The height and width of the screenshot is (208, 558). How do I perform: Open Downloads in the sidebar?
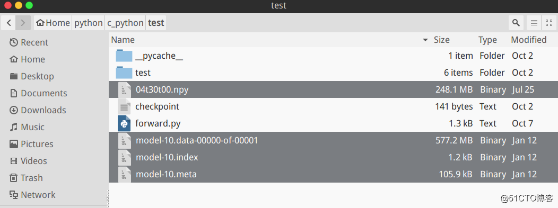(x=38, y=110)
